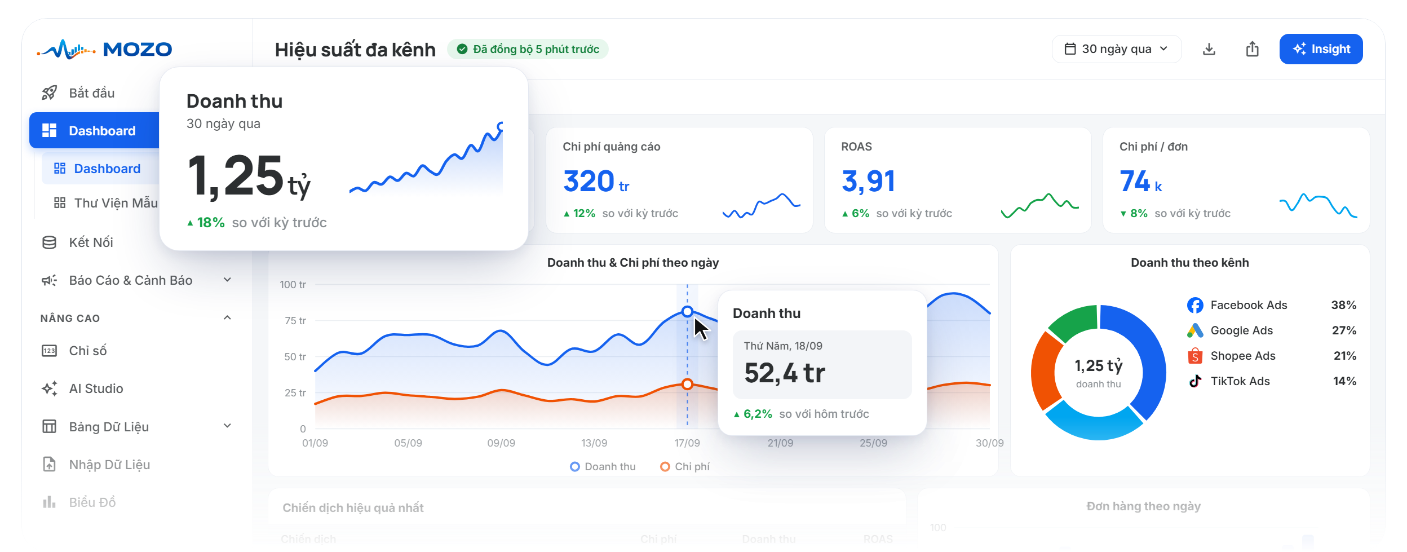Click the MOZO logo
This screenshot has width=1407, height=552.
(x=105, y=49)
